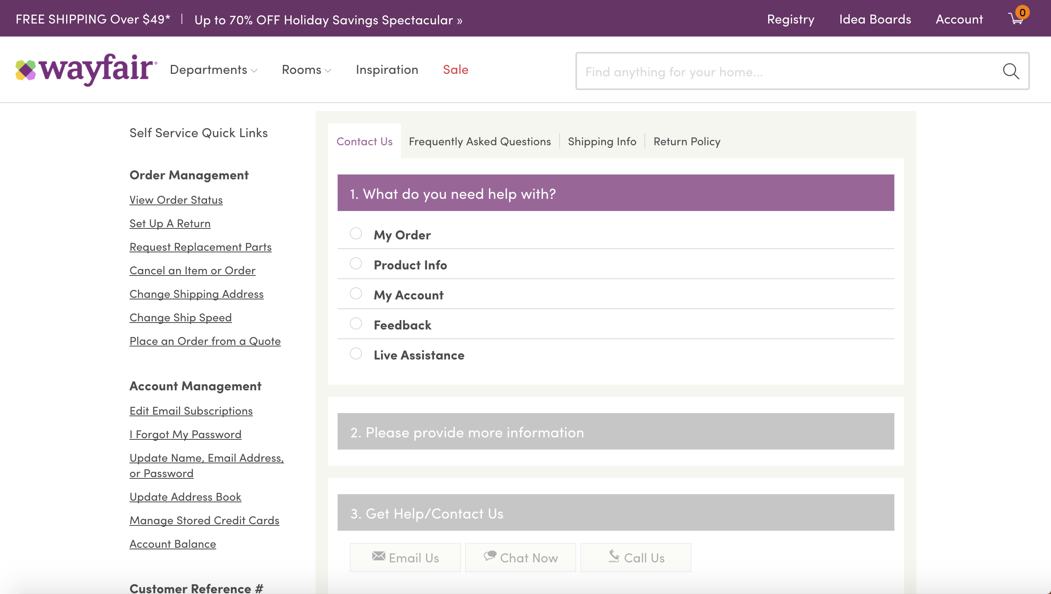1051x594 pixels.
Task: Click the View Order Status link
Action: pyautogui.click(x=176, y=200)
